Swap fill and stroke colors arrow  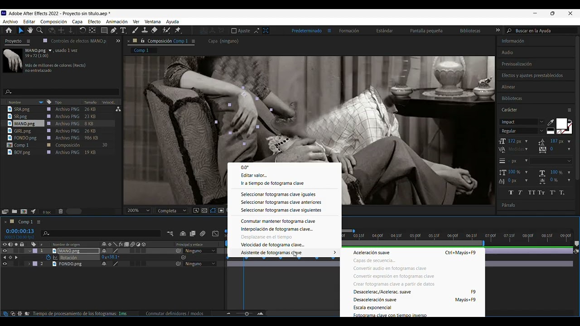click(570, 120)
